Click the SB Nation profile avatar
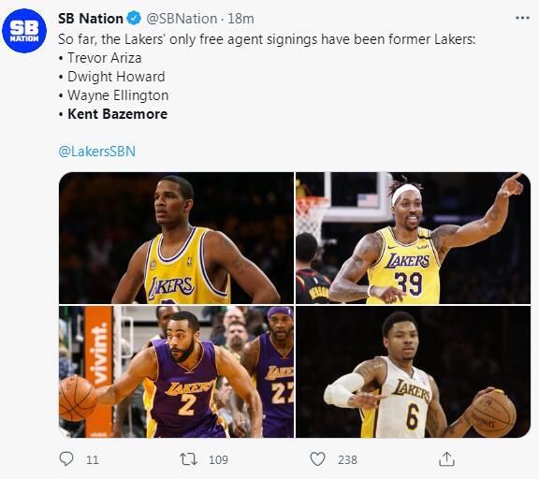 pyautogui.click(x=24, y=31)
